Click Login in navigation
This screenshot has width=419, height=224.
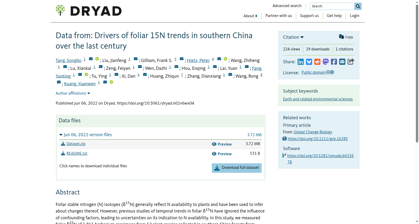click(x=355, y=16)
